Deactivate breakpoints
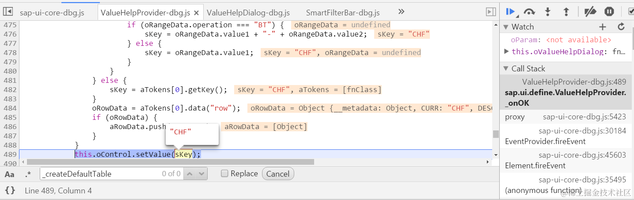Screen dimensions: 634x200 point(590,12)
